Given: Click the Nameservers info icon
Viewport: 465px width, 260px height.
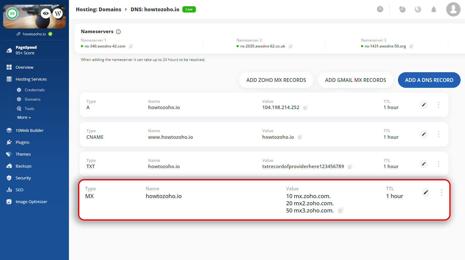Looking at the screenshot, I should (118, 32).
